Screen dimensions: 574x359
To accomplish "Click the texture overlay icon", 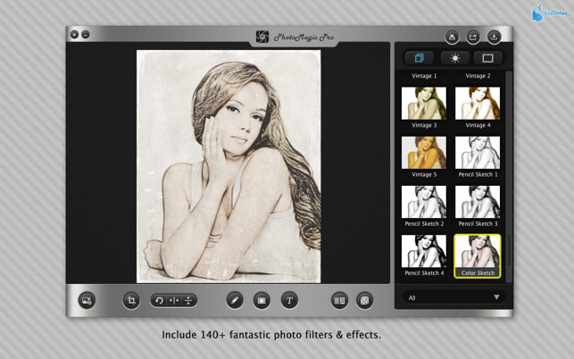I will point(364,301).
